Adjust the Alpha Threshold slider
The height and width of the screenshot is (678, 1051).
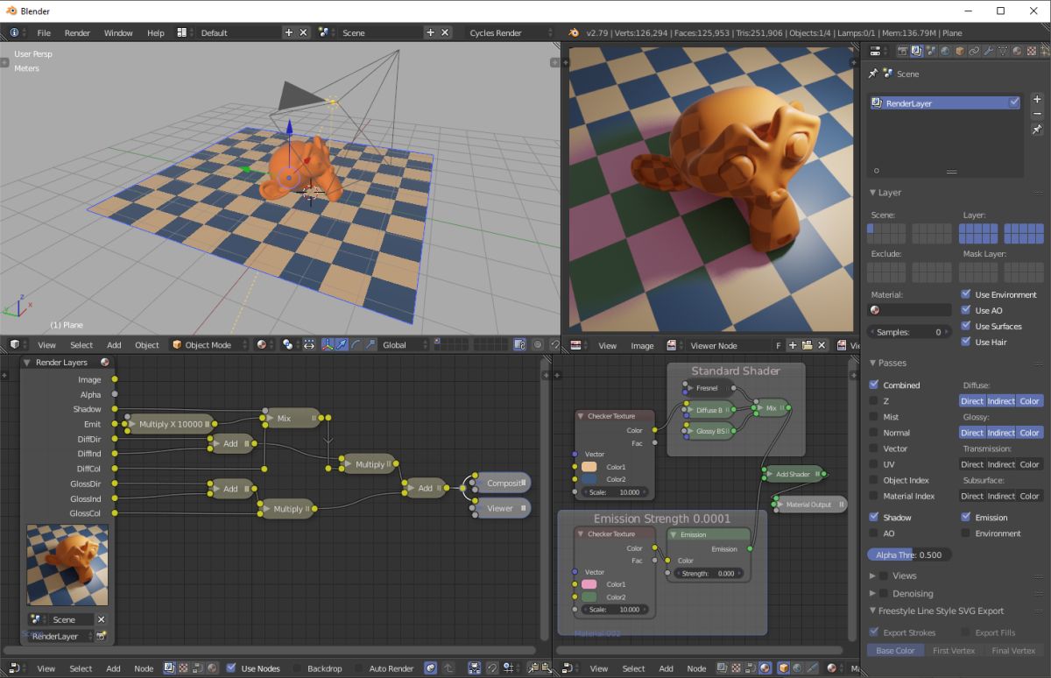pos(909,554)
